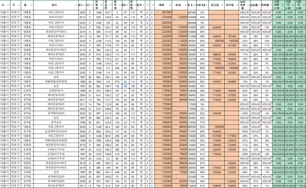
Task: Open the 전용면 column filter arrow
Action: click(135, 5)
